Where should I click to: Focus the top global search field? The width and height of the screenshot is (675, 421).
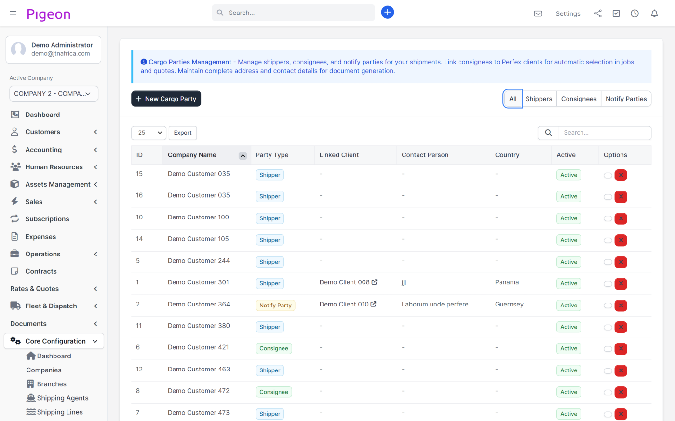tap(293, 13)
